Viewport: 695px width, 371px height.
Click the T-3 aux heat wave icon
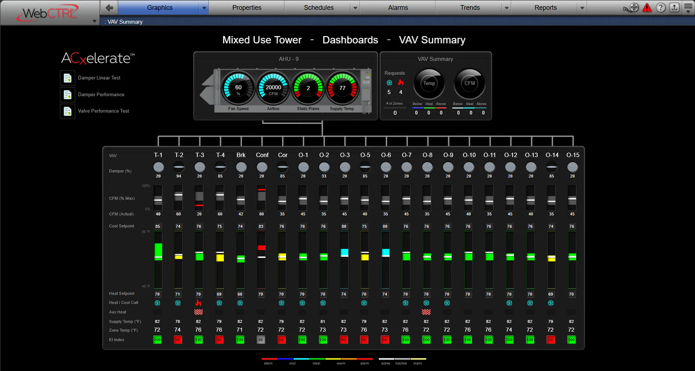tap(199, 312)
